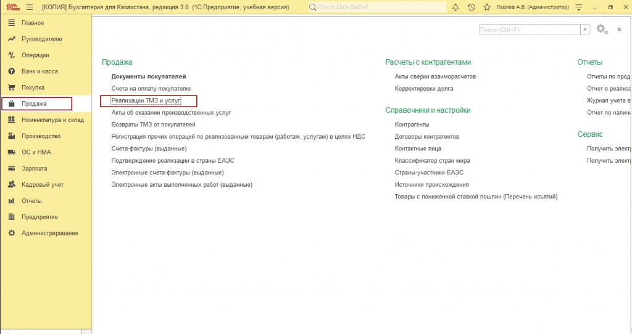Open Товары с пониженной ставкой пошлин
This screenshot has height=334, width=632.
(x=476, y=197)
